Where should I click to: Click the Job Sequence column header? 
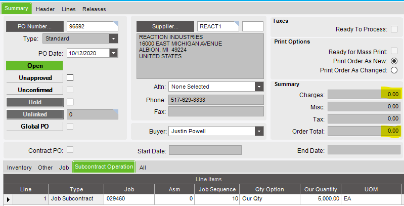point(217,189)
